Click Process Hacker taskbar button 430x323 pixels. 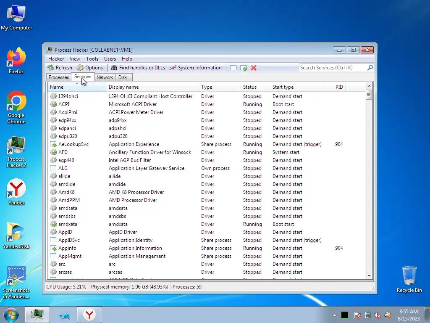point(37,315)
